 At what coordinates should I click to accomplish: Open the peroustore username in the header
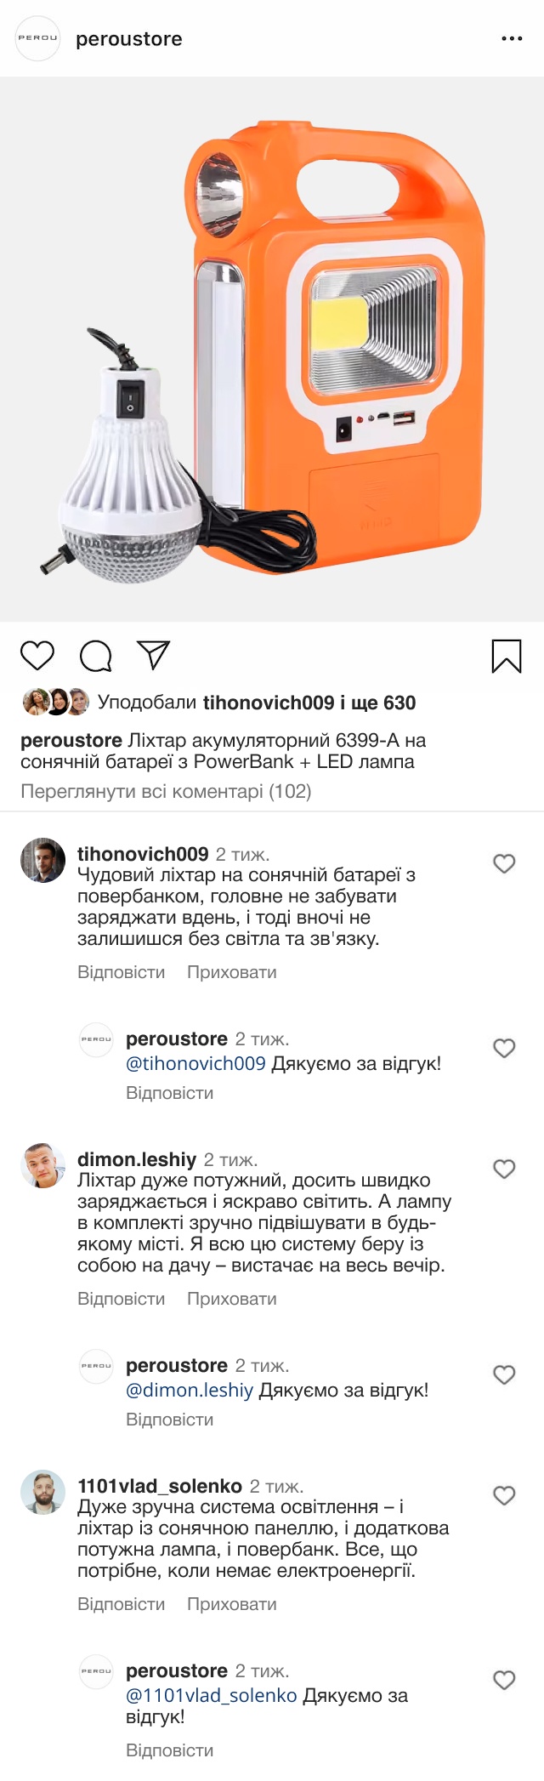129,39
